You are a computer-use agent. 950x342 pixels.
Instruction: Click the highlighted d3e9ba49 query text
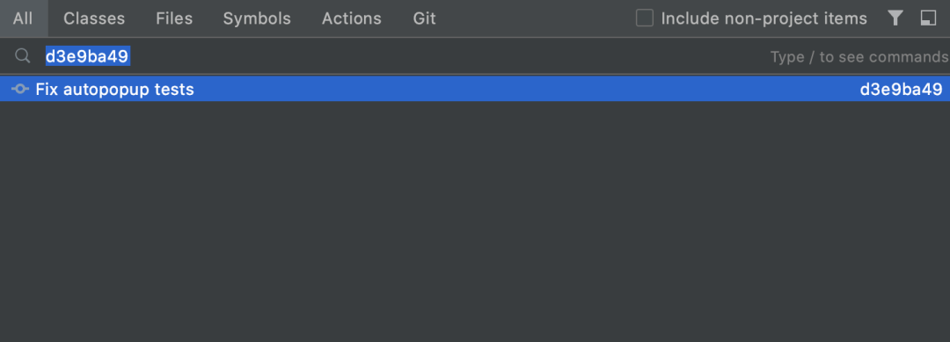(88, 56)
